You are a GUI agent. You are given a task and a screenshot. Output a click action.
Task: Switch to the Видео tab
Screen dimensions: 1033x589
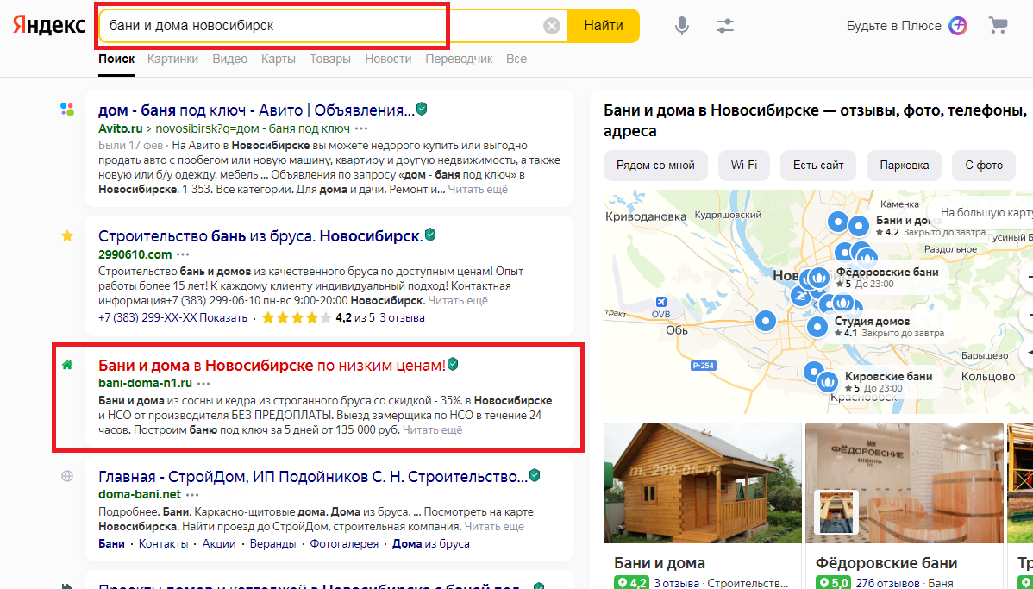click(x=230, y=59)
